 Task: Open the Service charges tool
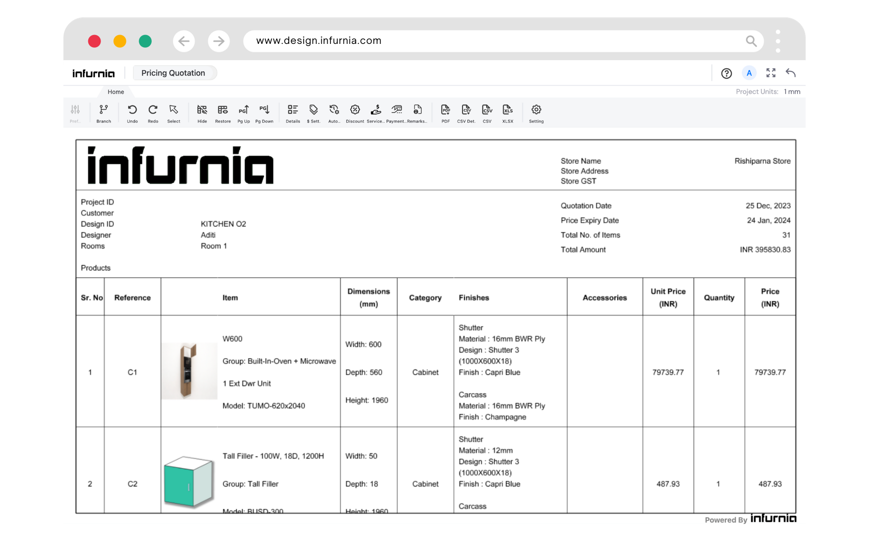click(376, 113)
